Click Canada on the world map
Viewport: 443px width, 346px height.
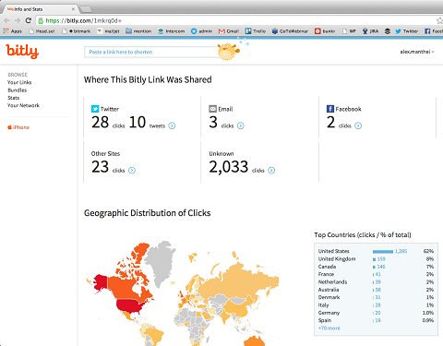123,288
